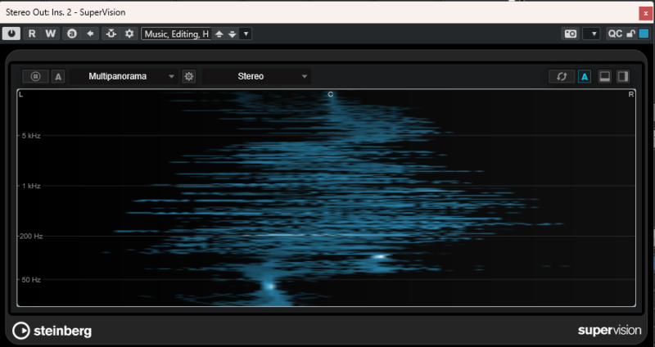655x347 pixels.
Task: Open the Multipanorama module dropdown
Action: 124,76
